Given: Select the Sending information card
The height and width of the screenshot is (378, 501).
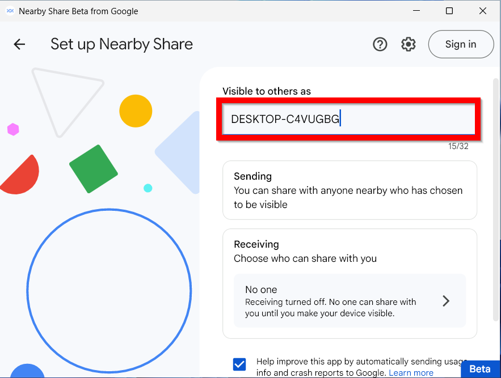Looking at the screenshot, I should click(350, 190).
